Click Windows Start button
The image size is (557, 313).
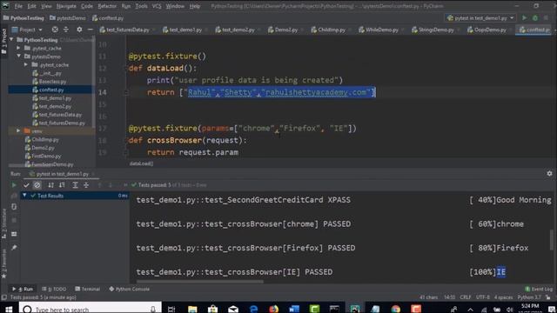click(9, 309)
